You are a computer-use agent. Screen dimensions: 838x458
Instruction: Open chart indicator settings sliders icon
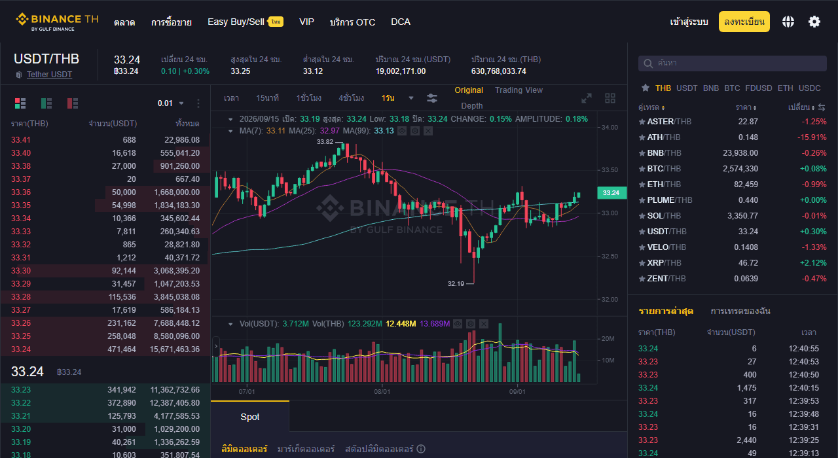point(432,98)
